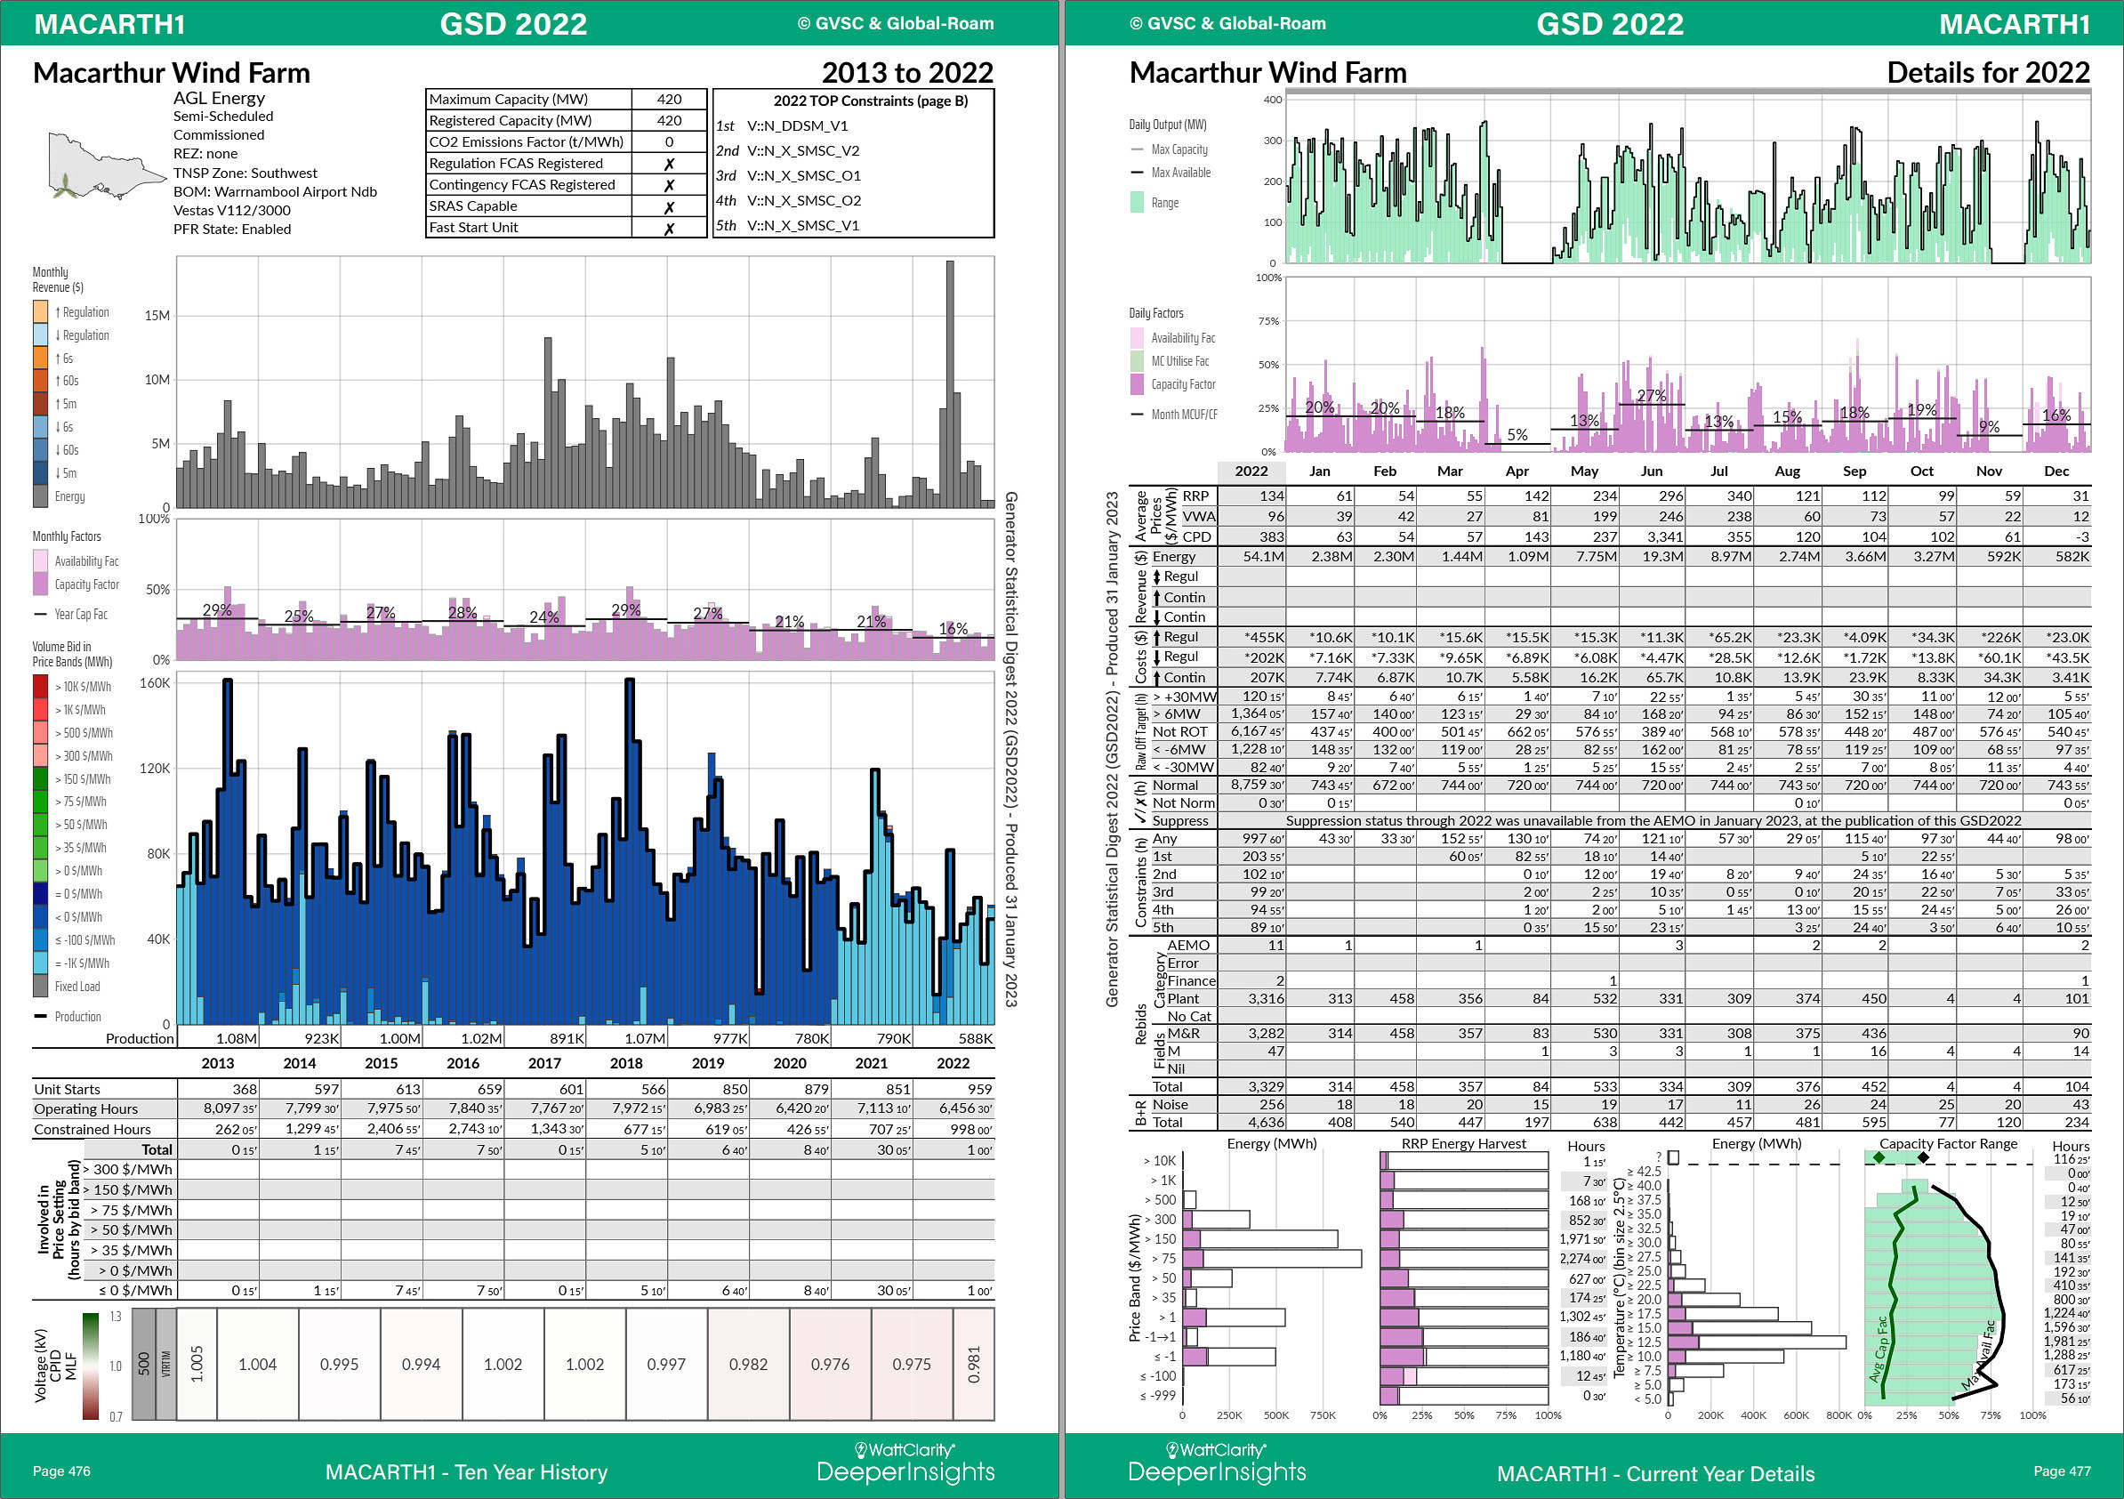Click the 1st constraint V::N_DDSM_V1
This screenshot has width=2124, height=1499.
point(798,125)
